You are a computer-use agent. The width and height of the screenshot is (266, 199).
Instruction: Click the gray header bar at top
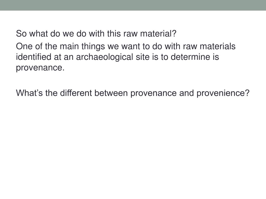[133, 5]
